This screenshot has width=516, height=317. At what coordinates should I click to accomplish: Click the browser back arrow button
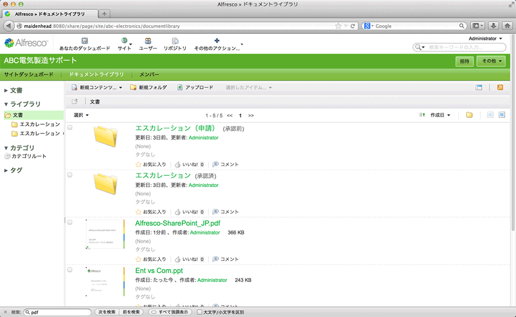[9, 26]
